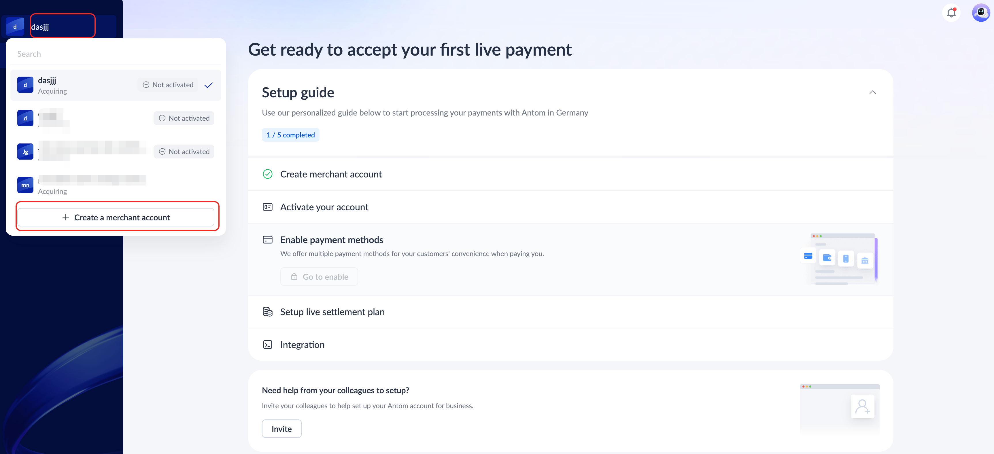Expand the Activate your account step

coord(324,207)
